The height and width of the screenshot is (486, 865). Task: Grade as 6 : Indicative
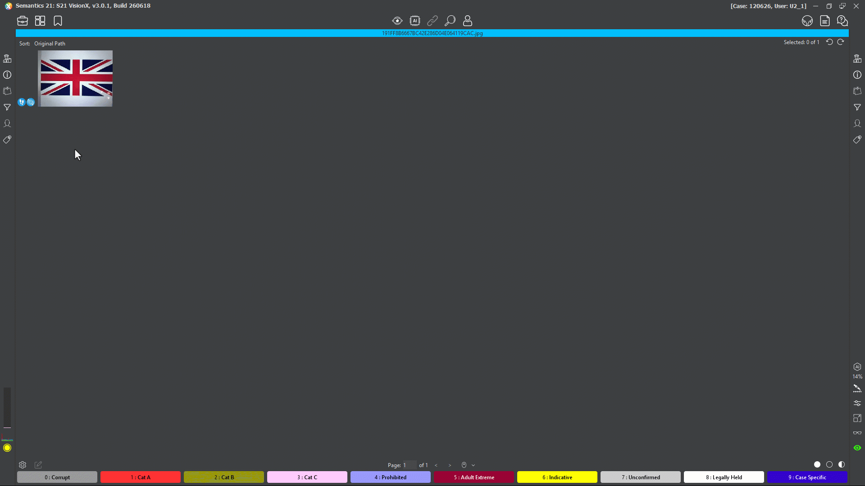pyautogui.click(x=557, y=477)
